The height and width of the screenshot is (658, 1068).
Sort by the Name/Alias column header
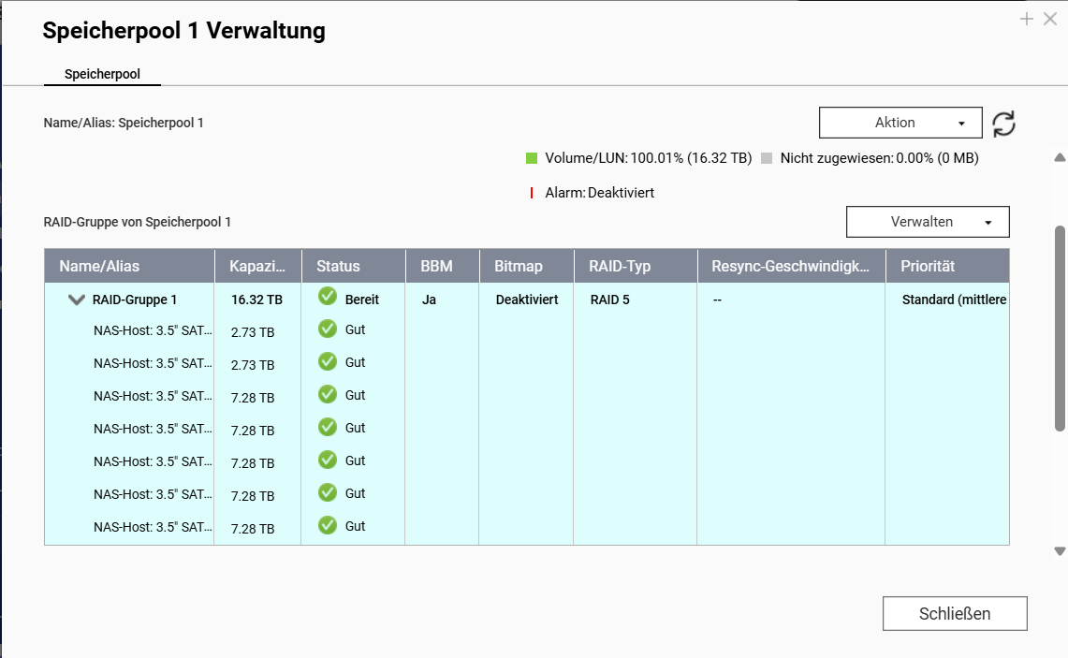[99, 267]
